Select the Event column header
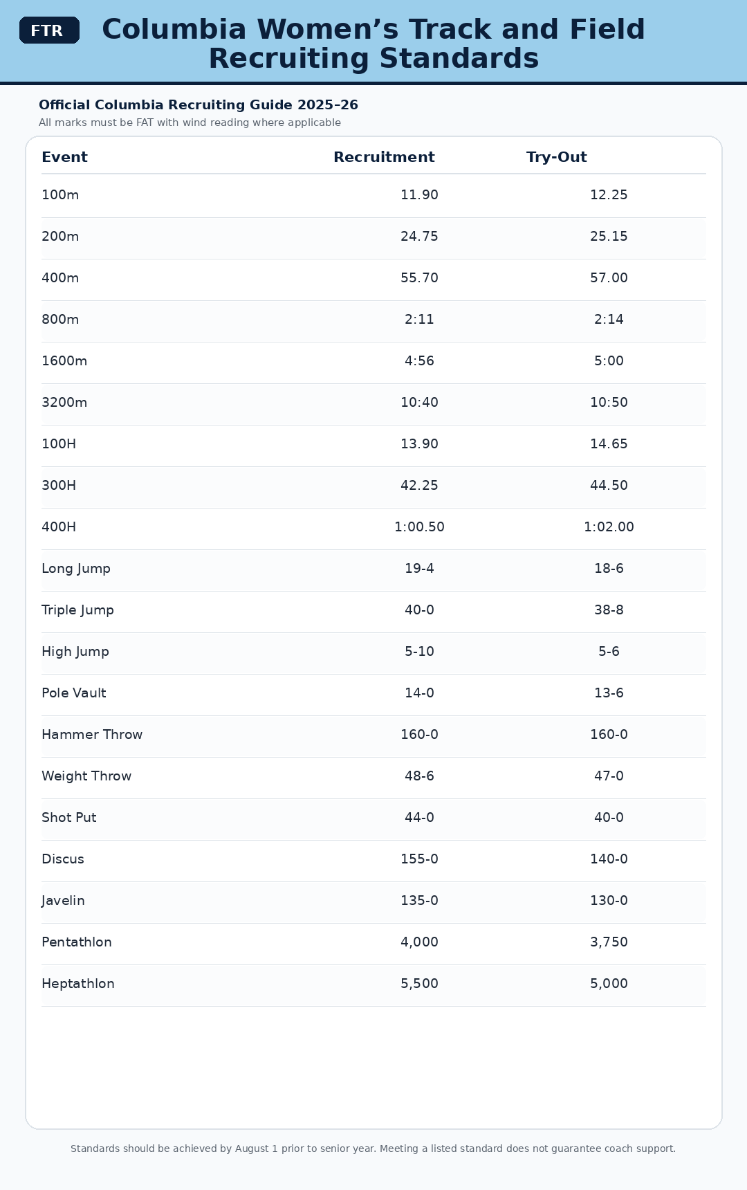The width and height of the screenshot is (747, 1190). point(64,157)
